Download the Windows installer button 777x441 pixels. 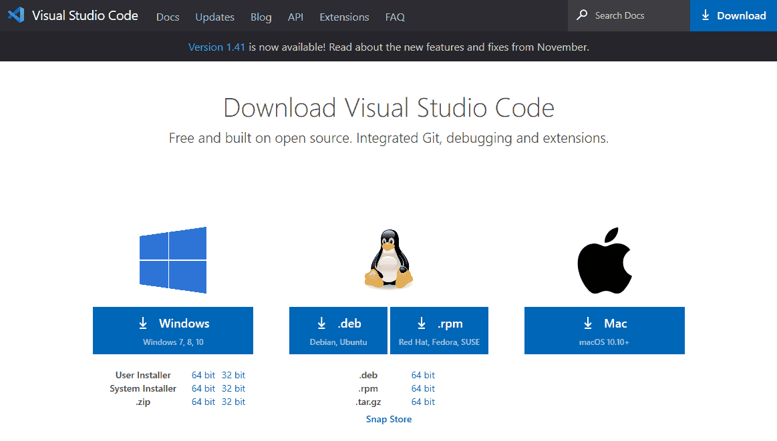(x=173, y=331)
